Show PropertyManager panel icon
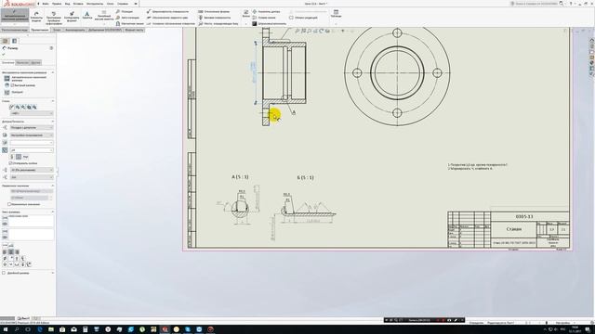This screenshot has height=334, width=595. point(15,41)
